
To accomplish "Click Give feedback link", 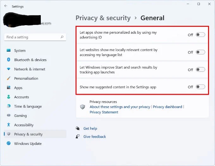I will tap(95, 136).
